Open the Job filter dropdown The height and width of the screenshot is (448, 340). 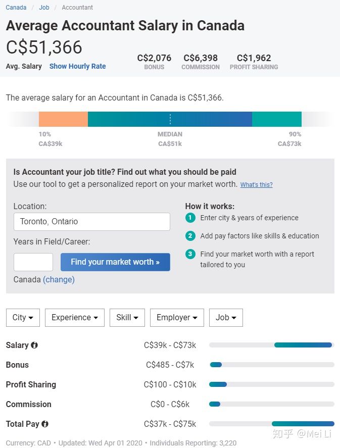pyautogui.click(x=225, y=318)
